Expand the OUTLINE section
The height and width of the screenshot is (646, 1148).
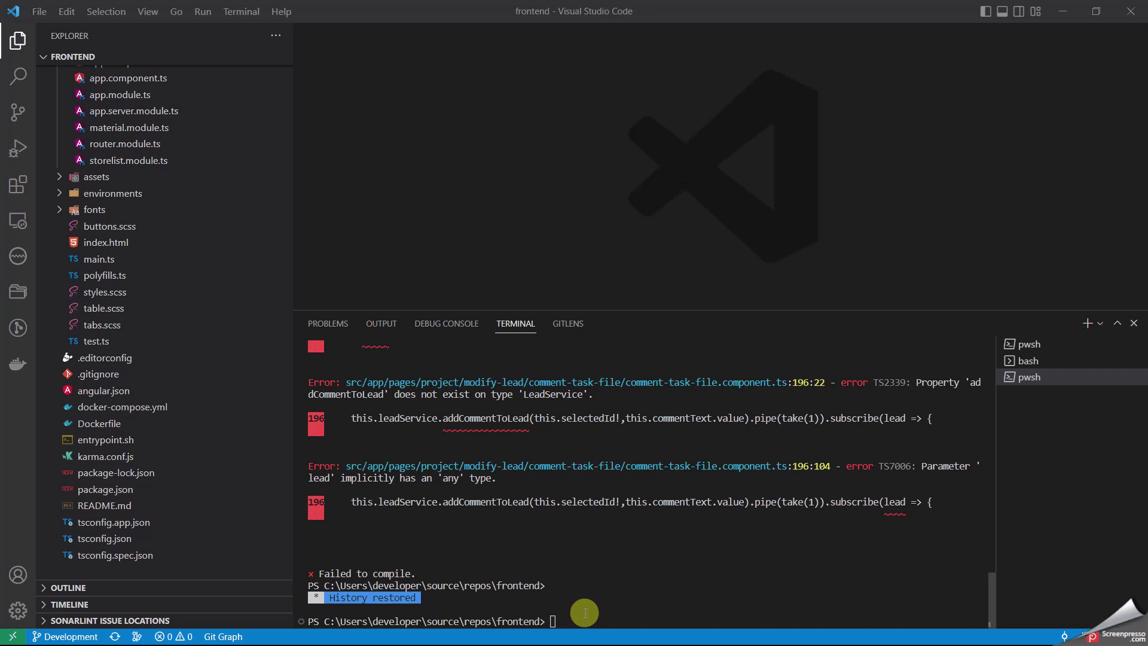[x=68, y=588]
